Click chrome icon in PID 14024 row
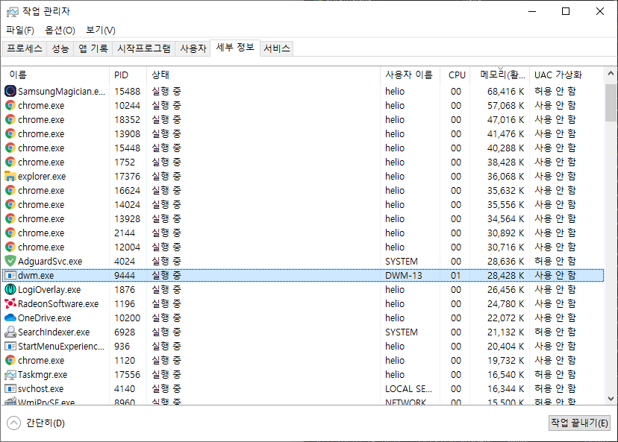This screenshot has width=618, height=442. [x=10, y=205]
